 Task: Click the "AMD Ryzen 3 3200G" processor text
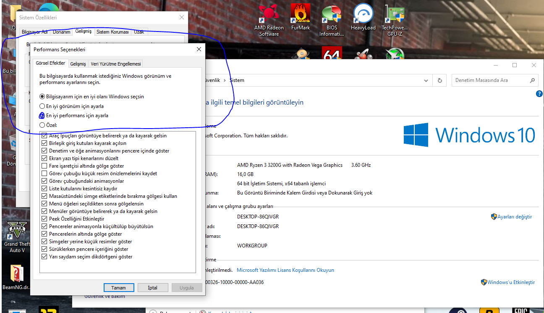tap(290, 165)
